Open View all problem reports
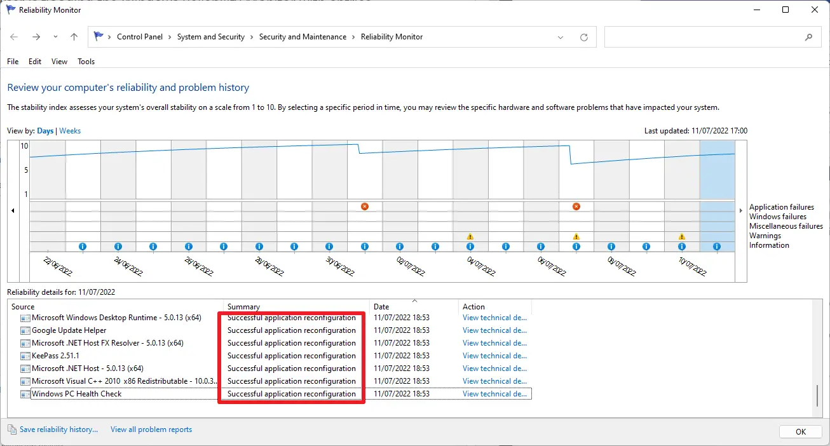The height and width of the screenshot is (446, 830). click(151, 429)
